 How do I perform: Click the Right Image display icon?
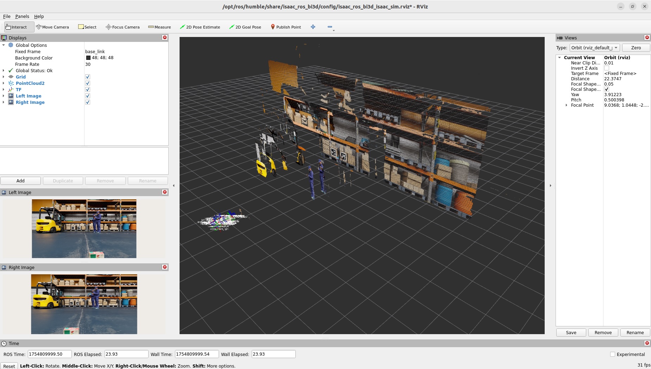point(11,102)
